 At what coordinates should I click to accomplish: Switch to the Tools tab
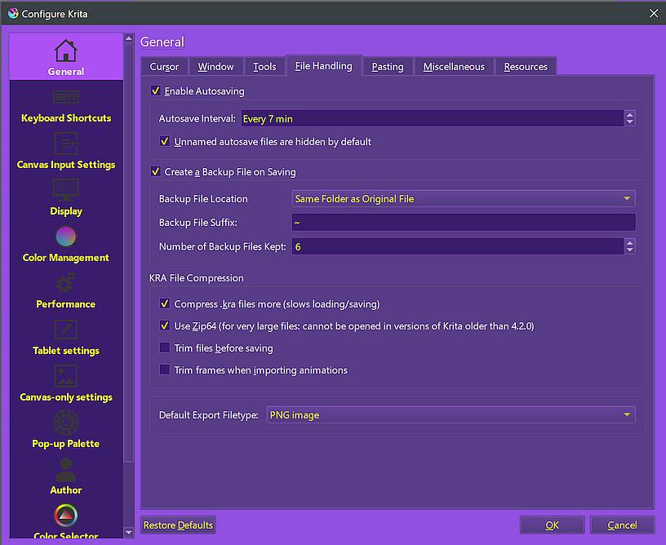pyautogui.click(x=264, y=67)
